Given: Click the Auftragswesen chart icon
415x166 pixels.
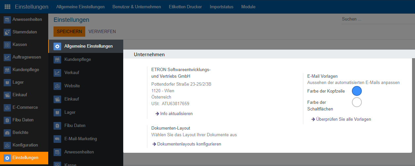Looking at the screenshot, I should pos(7,57).
